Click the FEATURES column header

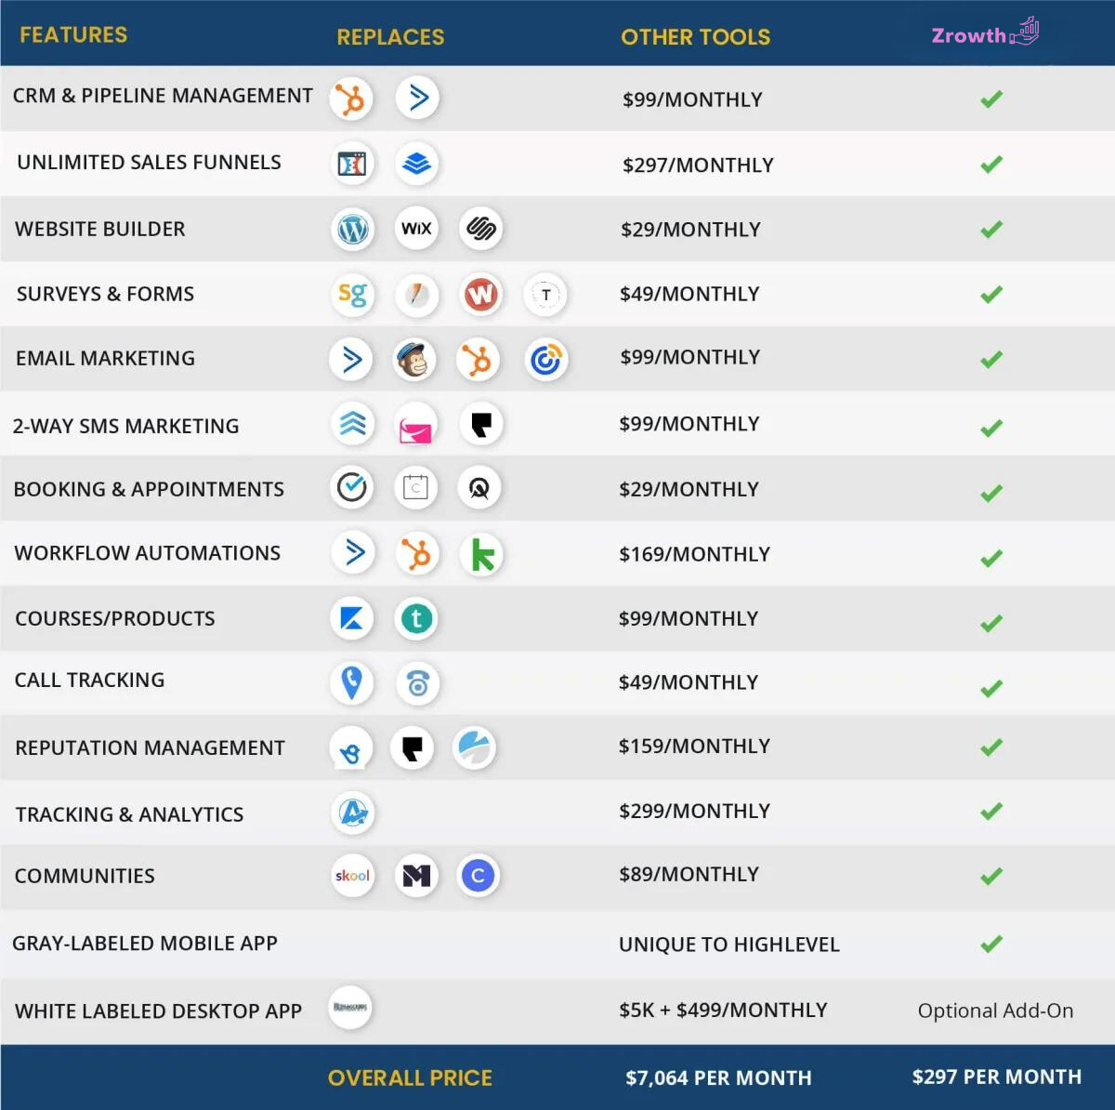[x=73, y=35]
